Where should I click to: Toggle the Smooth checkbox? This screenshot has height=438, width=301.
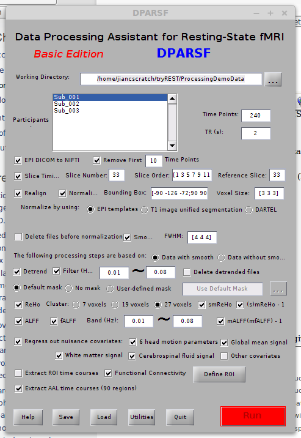[127, 237]
